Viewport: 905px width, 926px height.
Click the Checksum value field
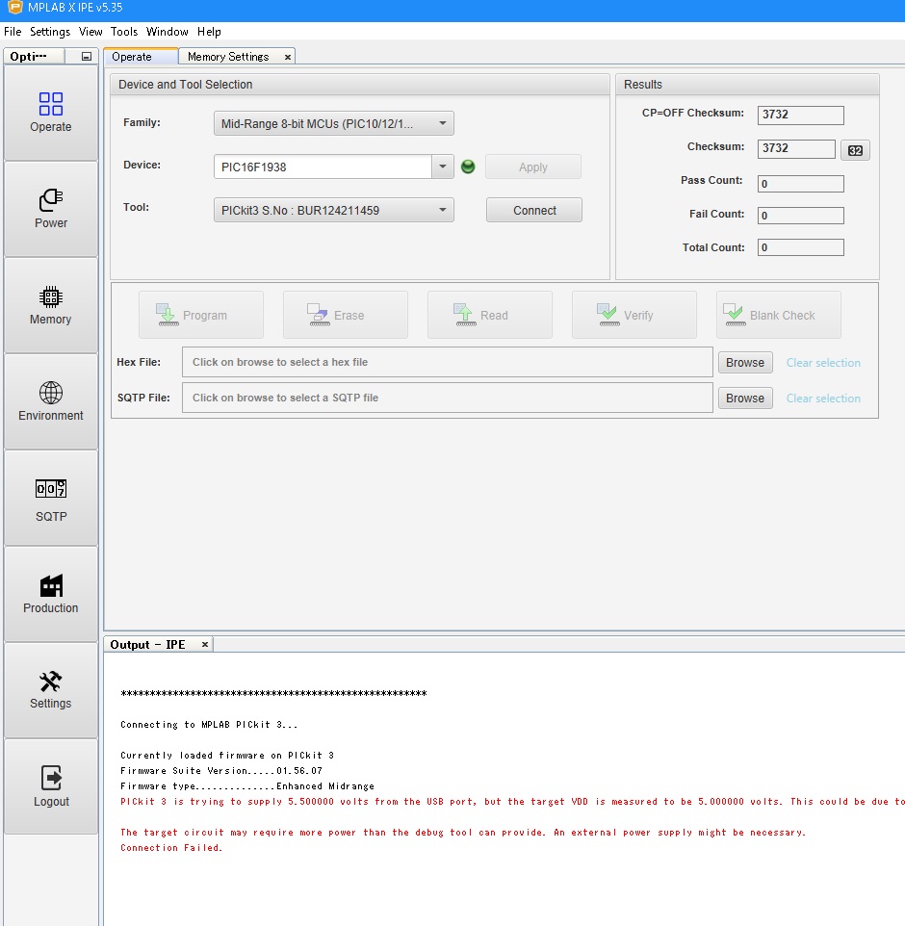(x=796, y=148)
